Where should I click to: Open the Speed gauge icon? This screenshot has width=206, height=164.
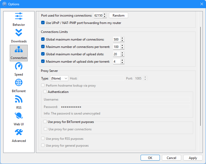coord(19,66)
